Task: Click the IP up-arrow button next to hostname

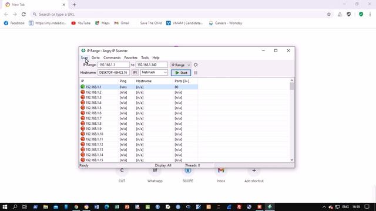Action: [135, 73]
